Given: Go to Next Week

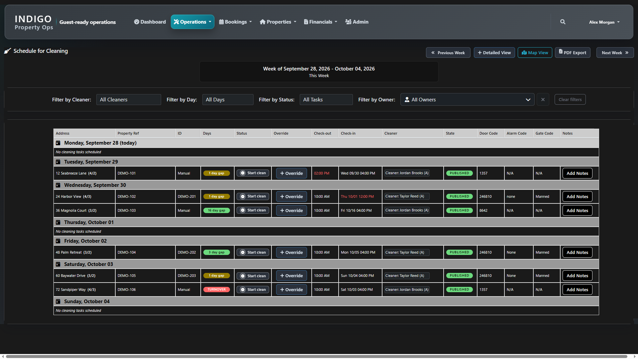Looking at the screenshot, I should pos(615,53).
